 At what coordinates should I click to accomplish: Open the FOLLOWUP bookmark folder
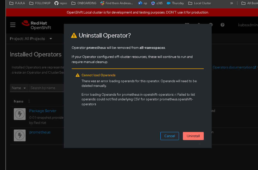coord(40,3)
